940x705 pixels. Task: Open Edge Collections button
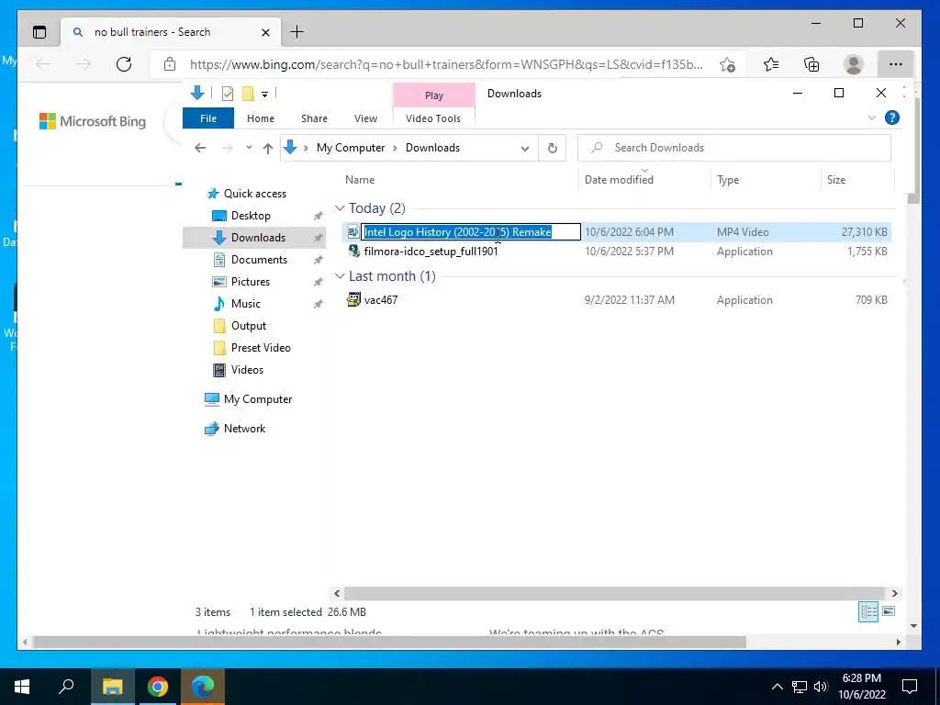point(811,64)
